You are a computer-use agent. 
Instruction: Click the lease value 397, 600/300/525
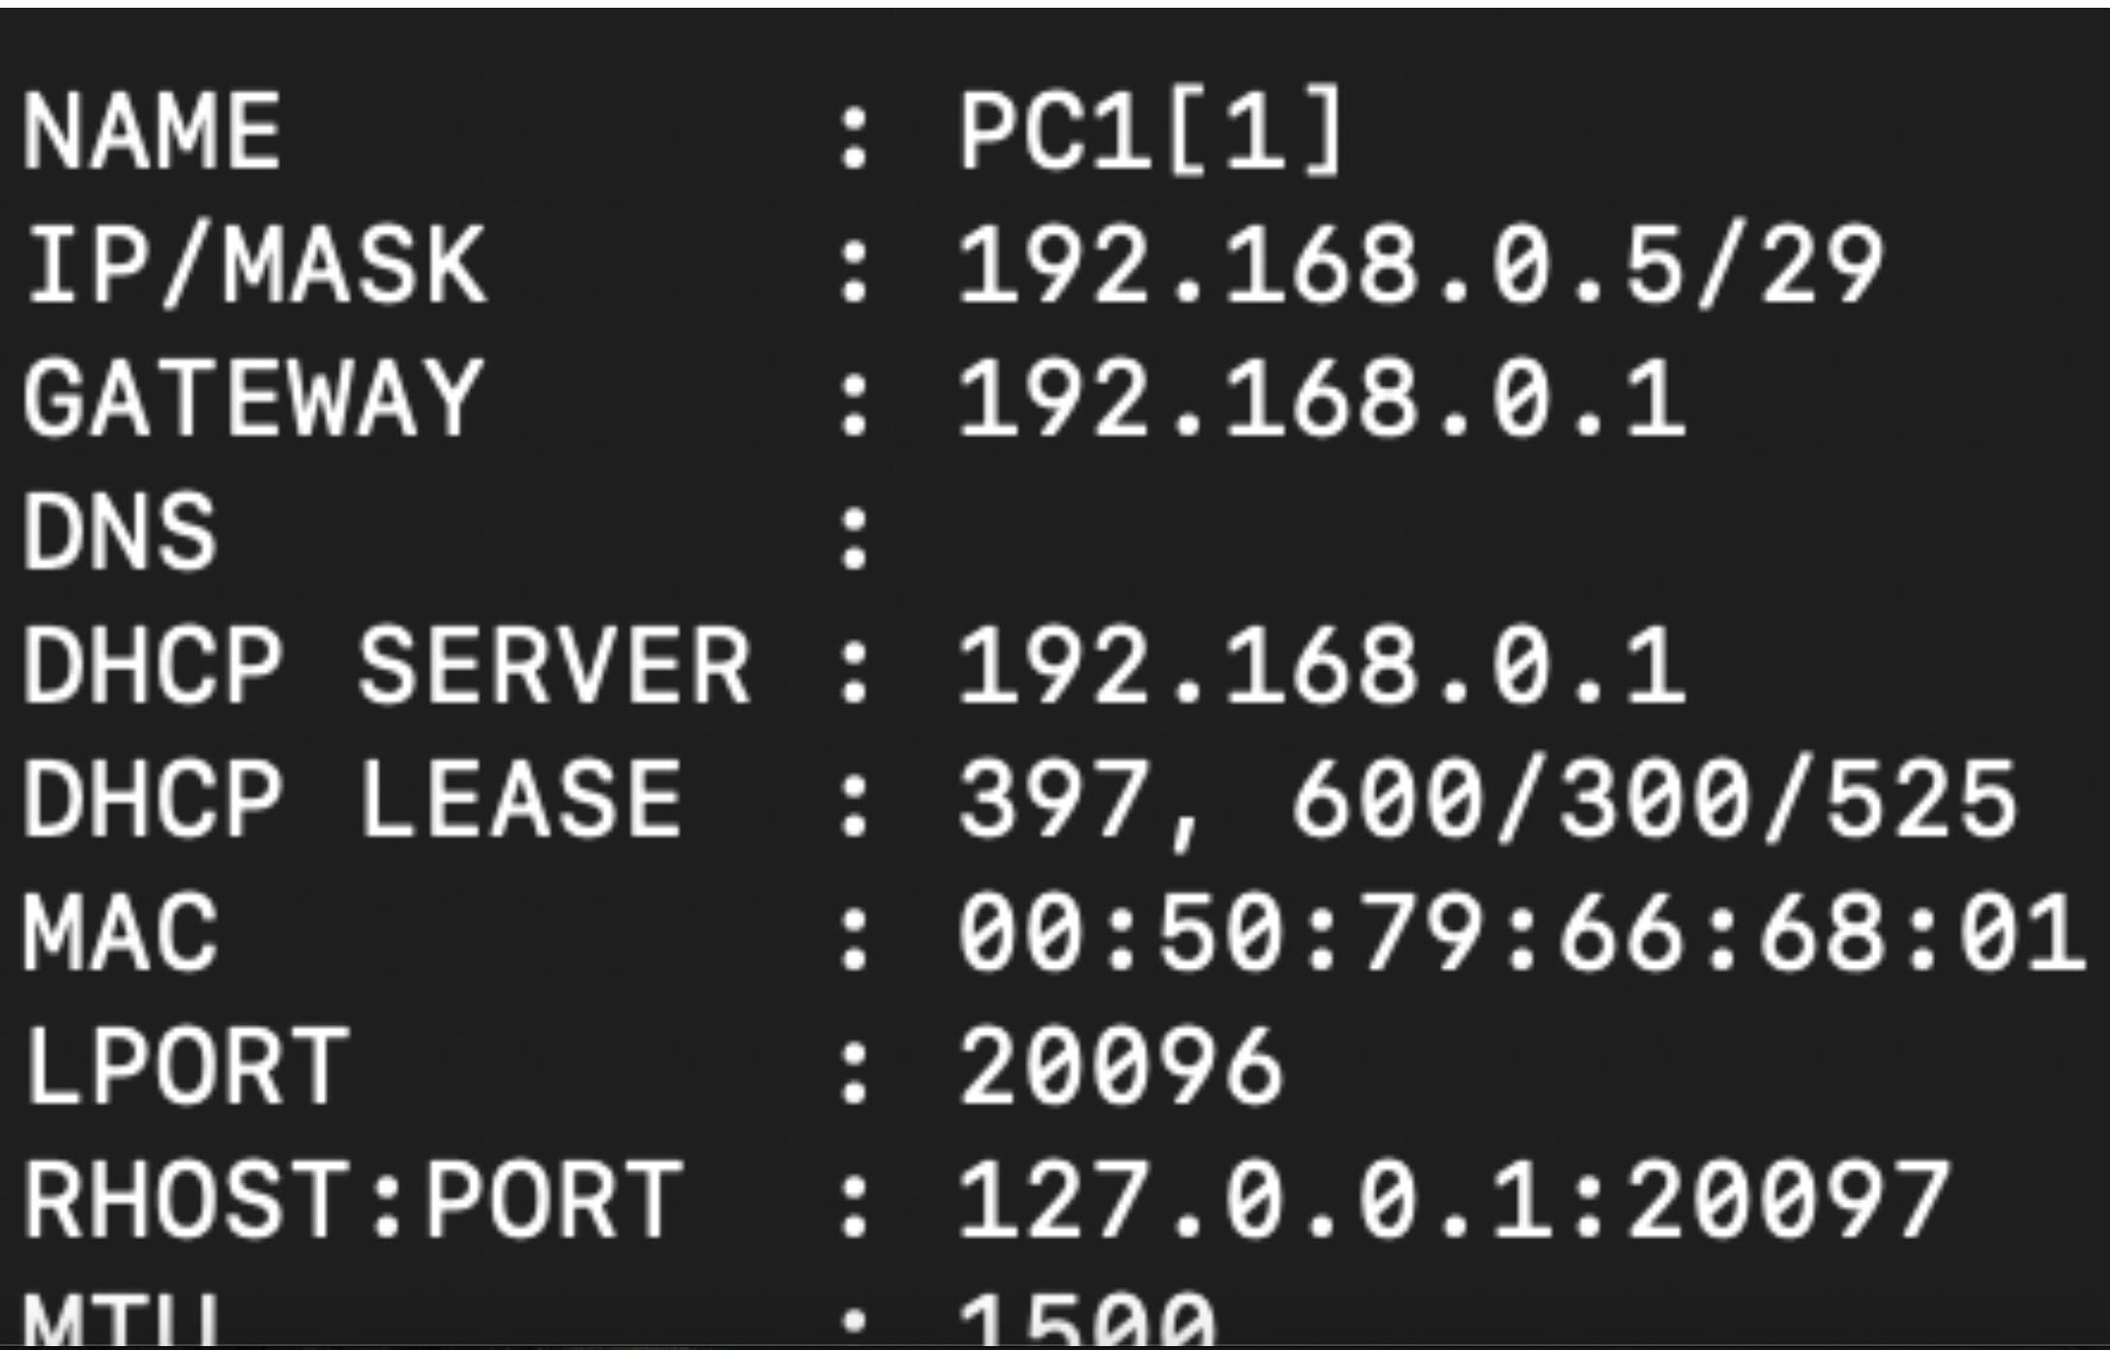click(x=1487, y=801)
